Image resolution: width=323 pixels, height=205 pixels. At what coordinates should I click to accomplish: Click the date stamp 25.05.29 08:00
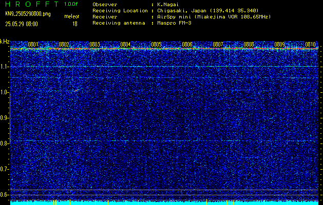click(x=22, y=24)
